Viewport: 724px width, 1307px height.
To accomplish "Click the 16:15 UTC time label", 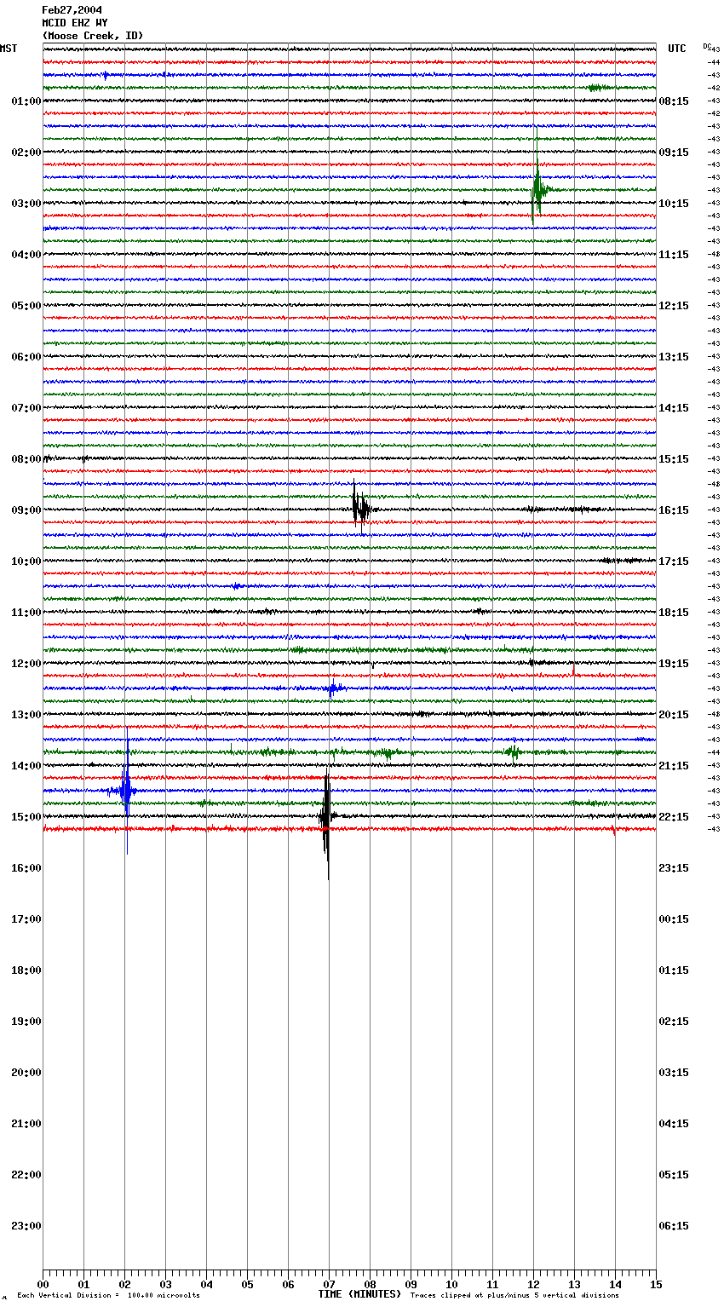I will pyautogui.click(x=674, y=510).
